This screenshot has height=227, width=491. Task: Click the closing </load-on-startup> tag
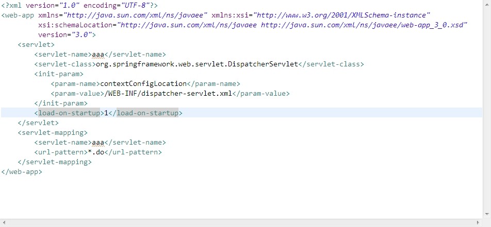click(145, 113)
